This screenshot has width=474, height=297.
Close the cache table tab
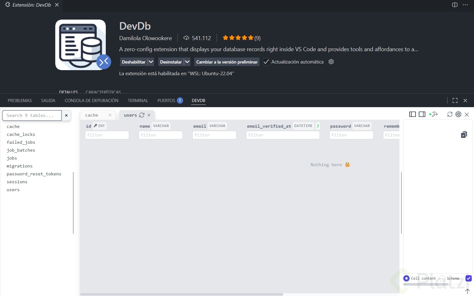(110, 115)
